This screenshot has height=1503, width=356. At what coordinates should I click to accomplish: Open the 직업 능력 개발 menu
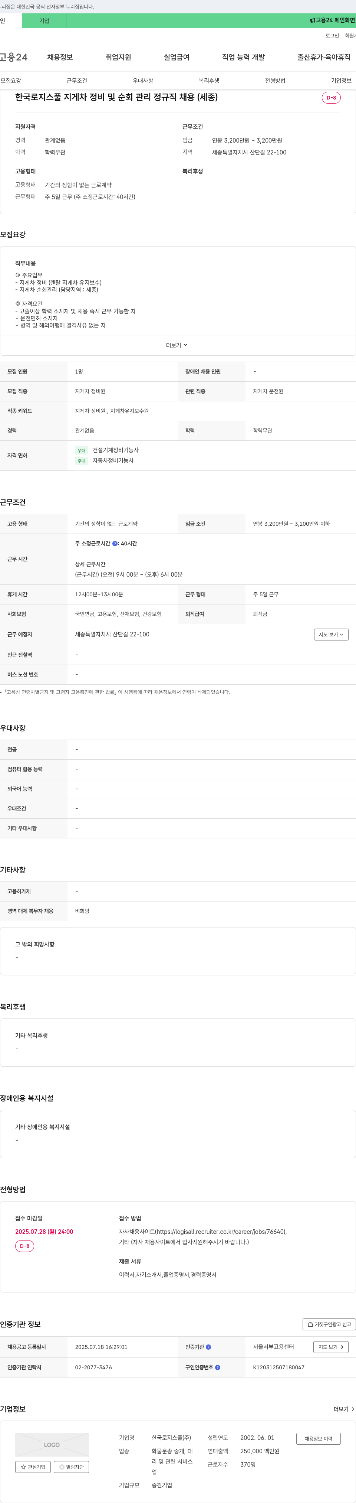[x=243, y=57]
